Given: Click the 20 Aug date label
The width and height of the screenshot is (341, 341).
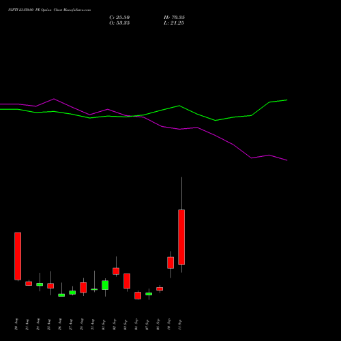Looking at the screenshot, I should point(16,324).
